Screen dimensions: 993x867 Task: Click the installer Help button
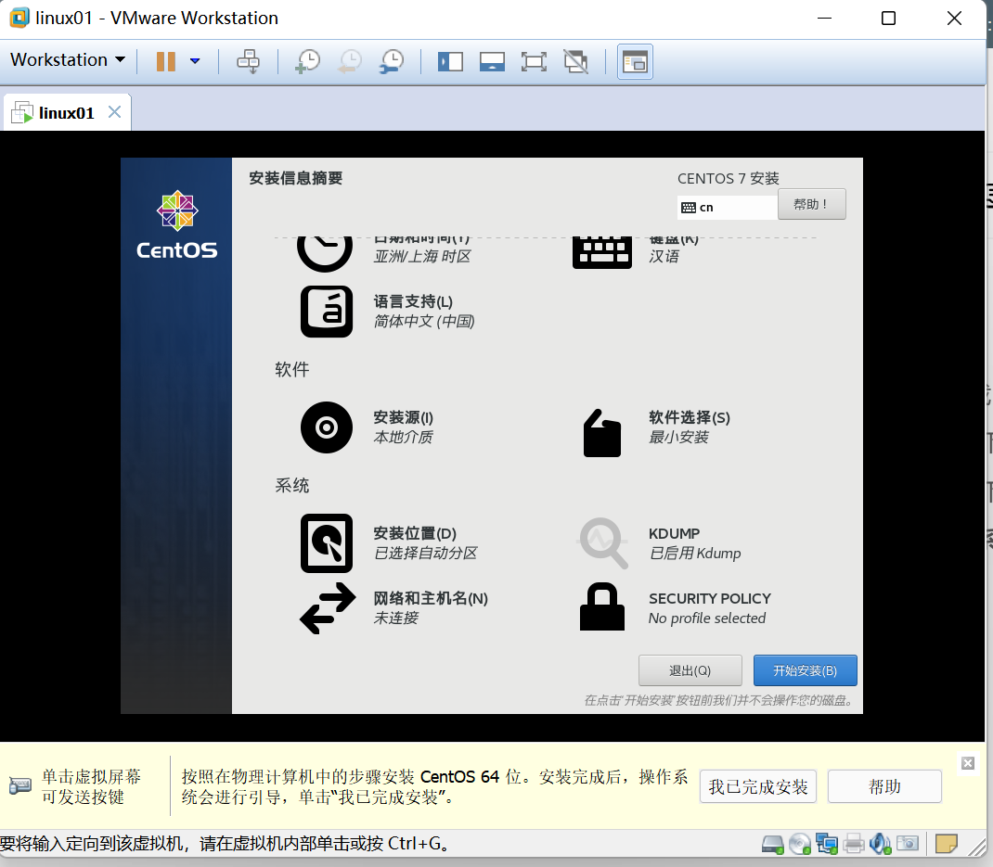(811, 204)
